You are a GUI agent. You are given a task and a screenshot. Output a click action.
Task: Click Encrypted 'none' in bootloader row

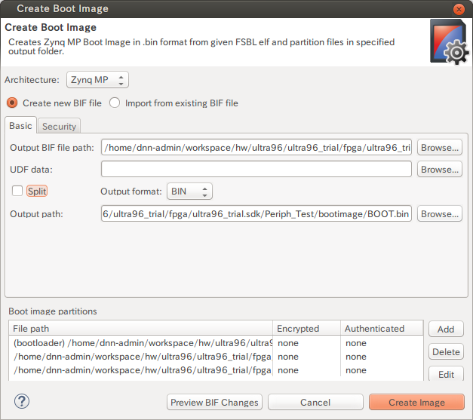[288, 343]
